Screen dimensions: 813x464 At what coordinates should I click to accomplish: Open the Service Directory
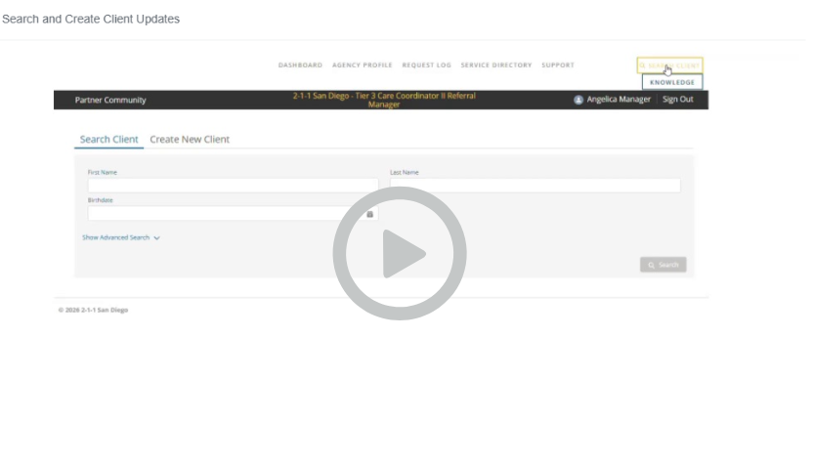pos(496,65)
